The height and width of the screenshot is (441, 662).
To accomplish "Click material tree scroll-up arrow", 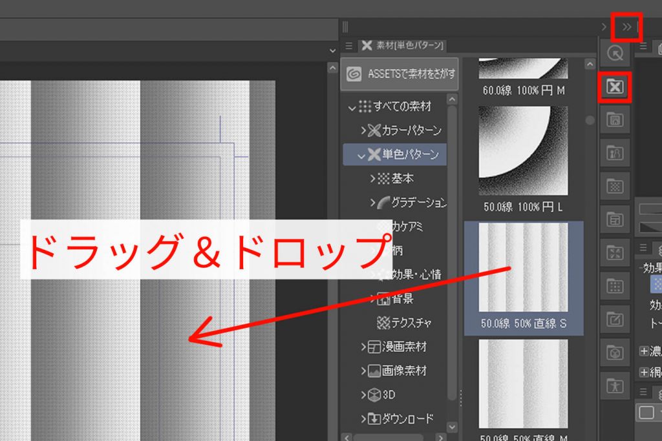I will click(452, 99).
